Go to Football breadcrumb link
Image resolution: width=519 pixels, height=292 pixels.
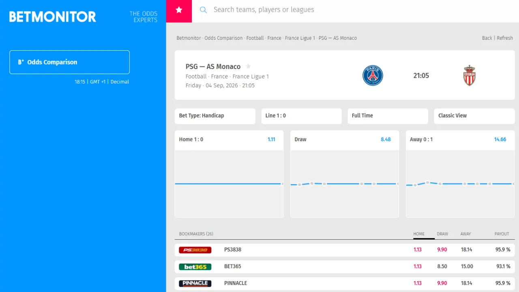click(255, 38)
